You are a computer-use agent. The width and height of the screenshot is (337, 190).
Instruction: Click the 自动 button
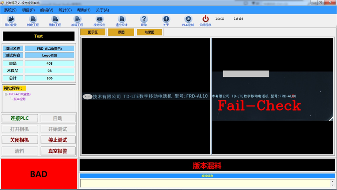point(58,118)
